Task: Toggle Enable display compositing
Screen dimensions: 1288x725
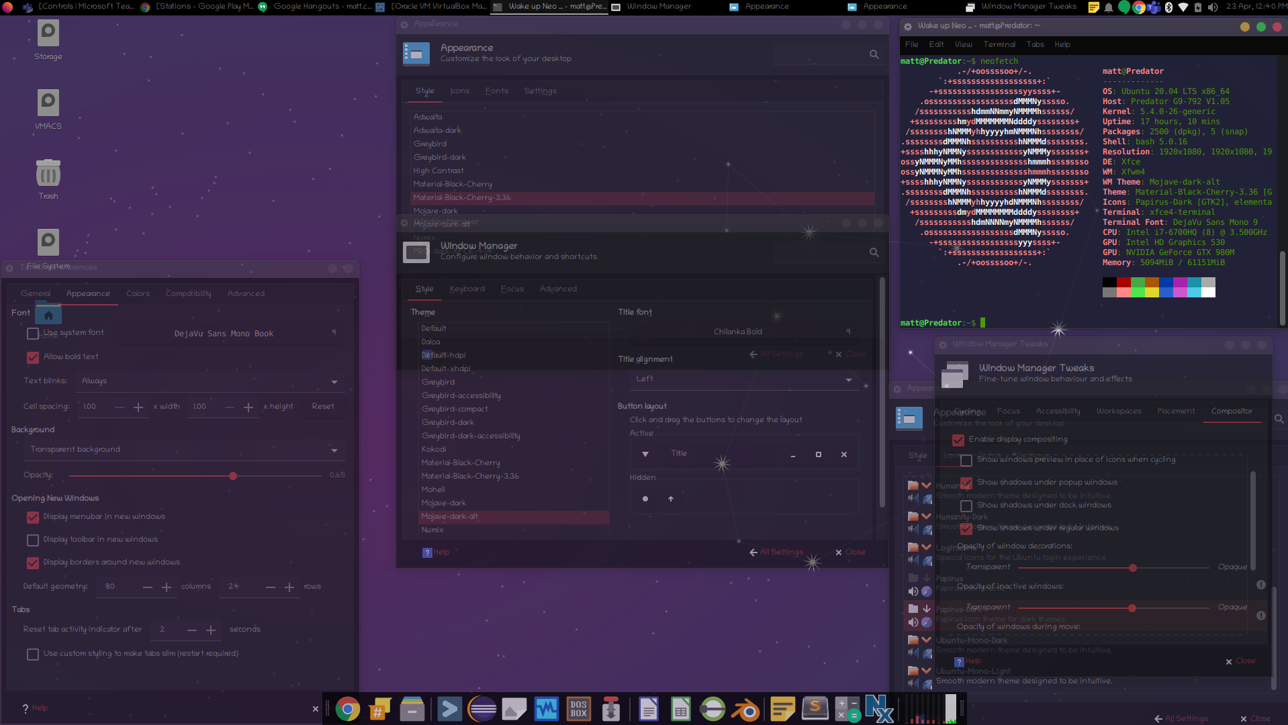Action: point(958,440)
